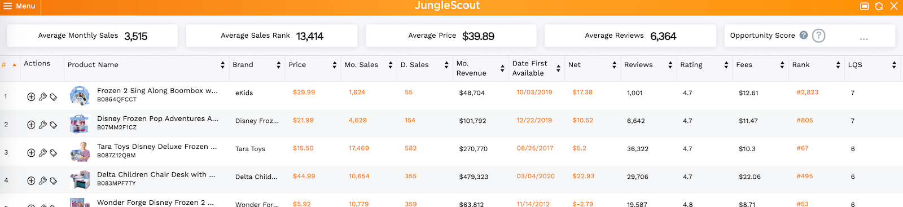
Task: Click the tag icon for Frozen 2 Sing Along Boombox
Action: click(x=54, y=97)
